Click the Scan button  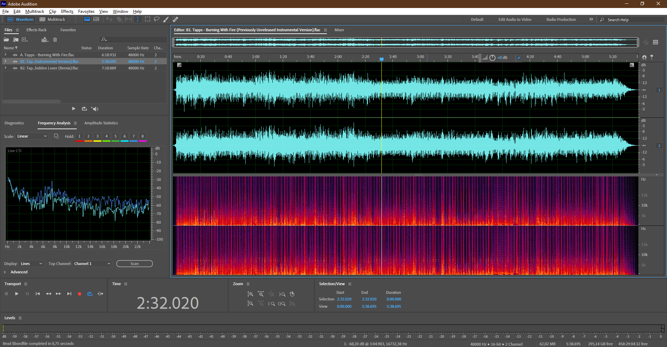pos(134,264)
